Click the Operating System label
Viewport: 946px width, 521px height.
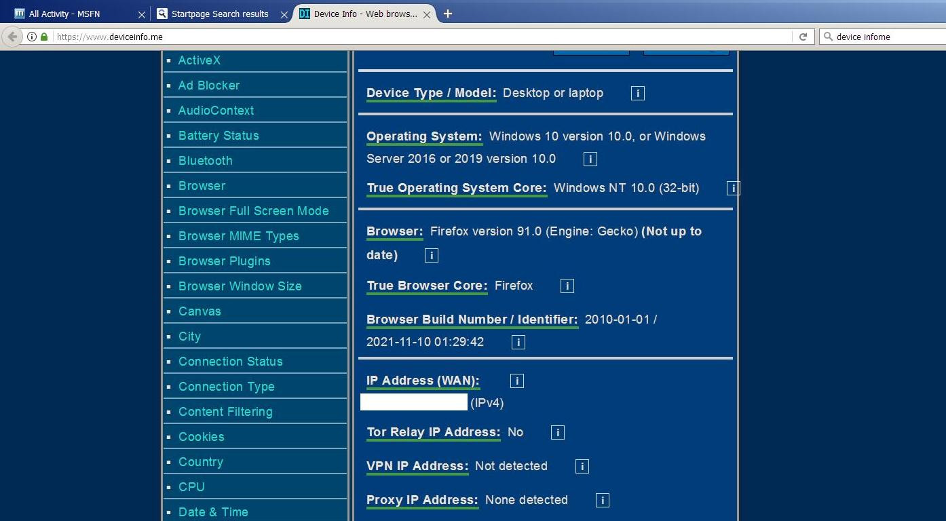pyautogui.click(x=424, y=136)
